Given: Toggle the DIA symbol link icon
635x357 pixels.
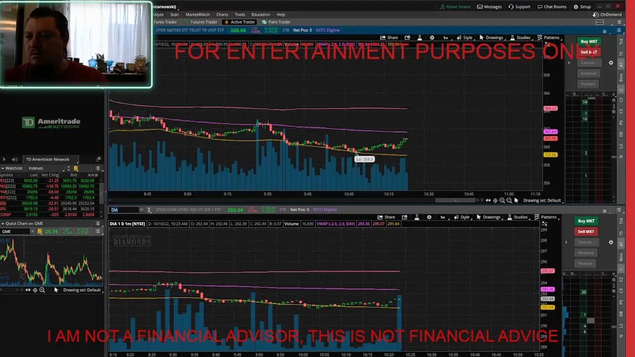Looking at the screenshot, I should pos(149,210).
